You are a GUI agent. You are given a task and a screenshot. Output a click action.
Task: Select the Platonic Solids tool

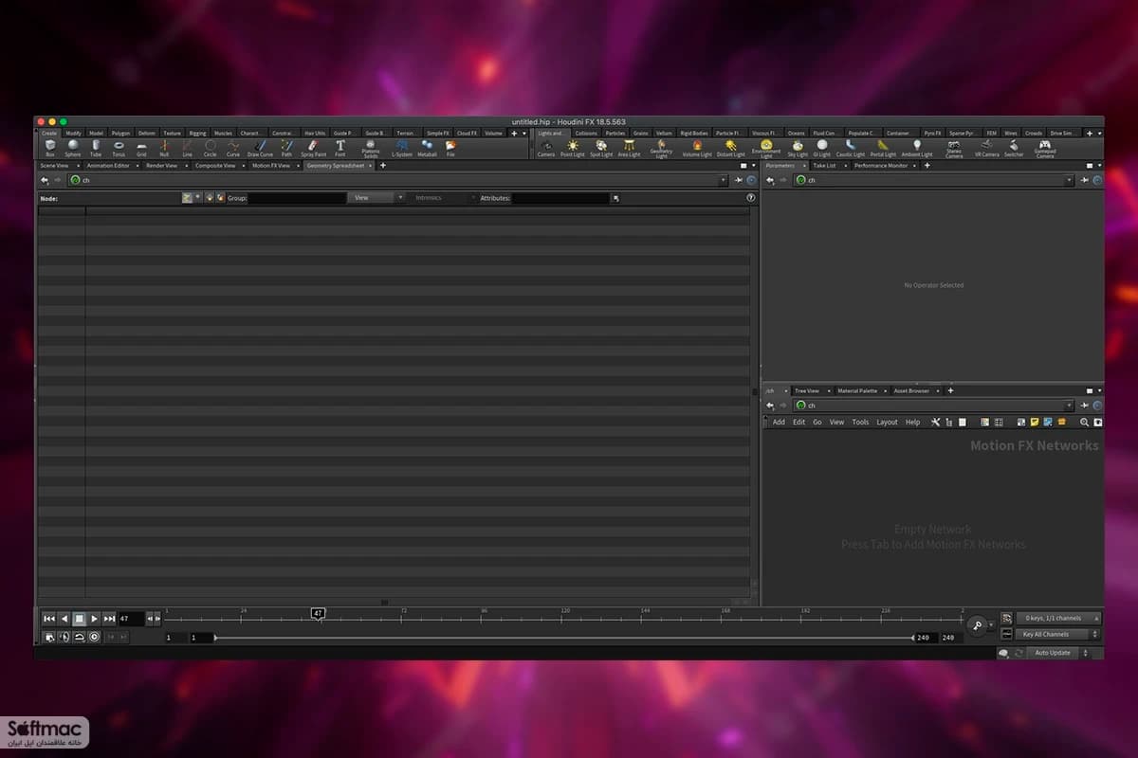371,149
